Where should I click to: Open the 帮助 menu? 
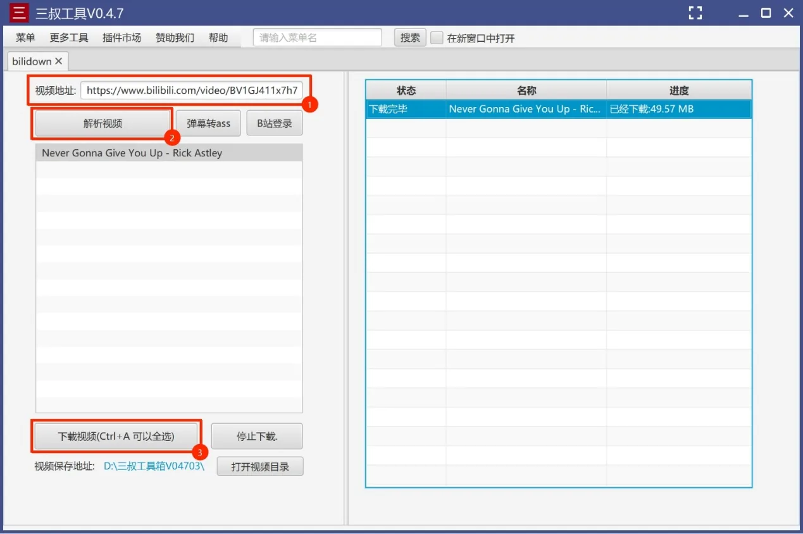[x=218, y=38]
